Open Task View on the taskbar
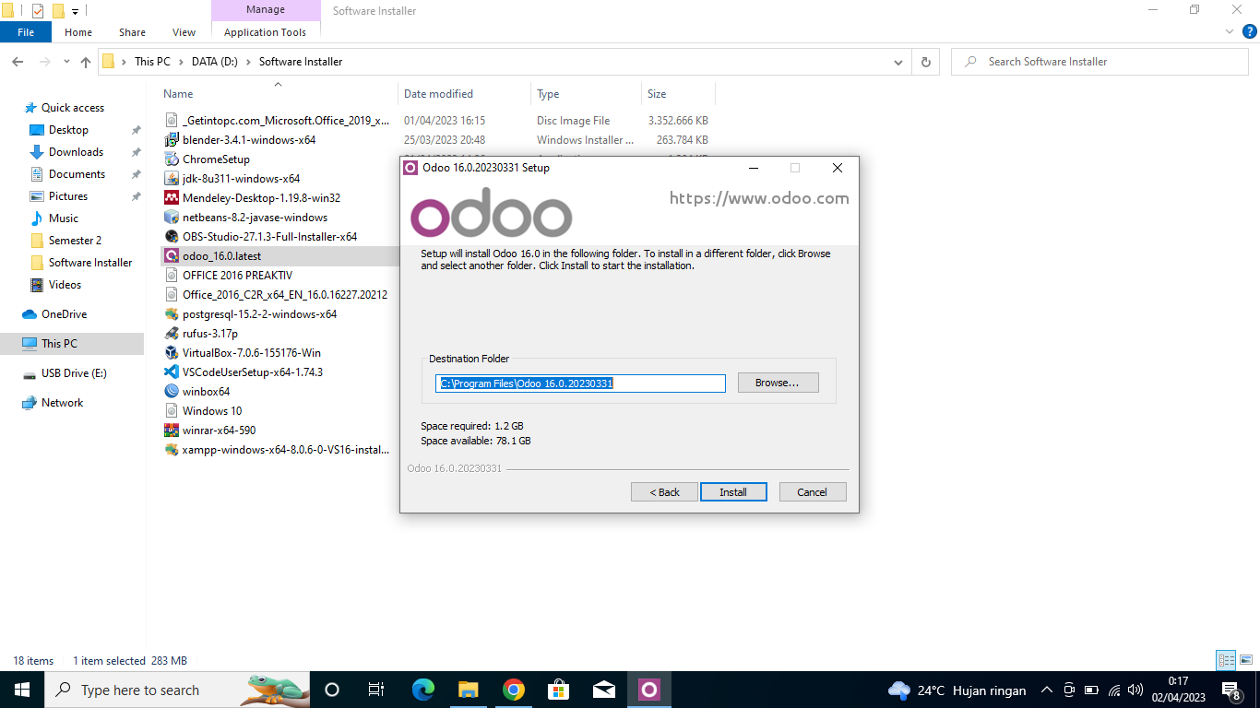This screenshot has height=708, width=1260. click(x=376, y=690)
